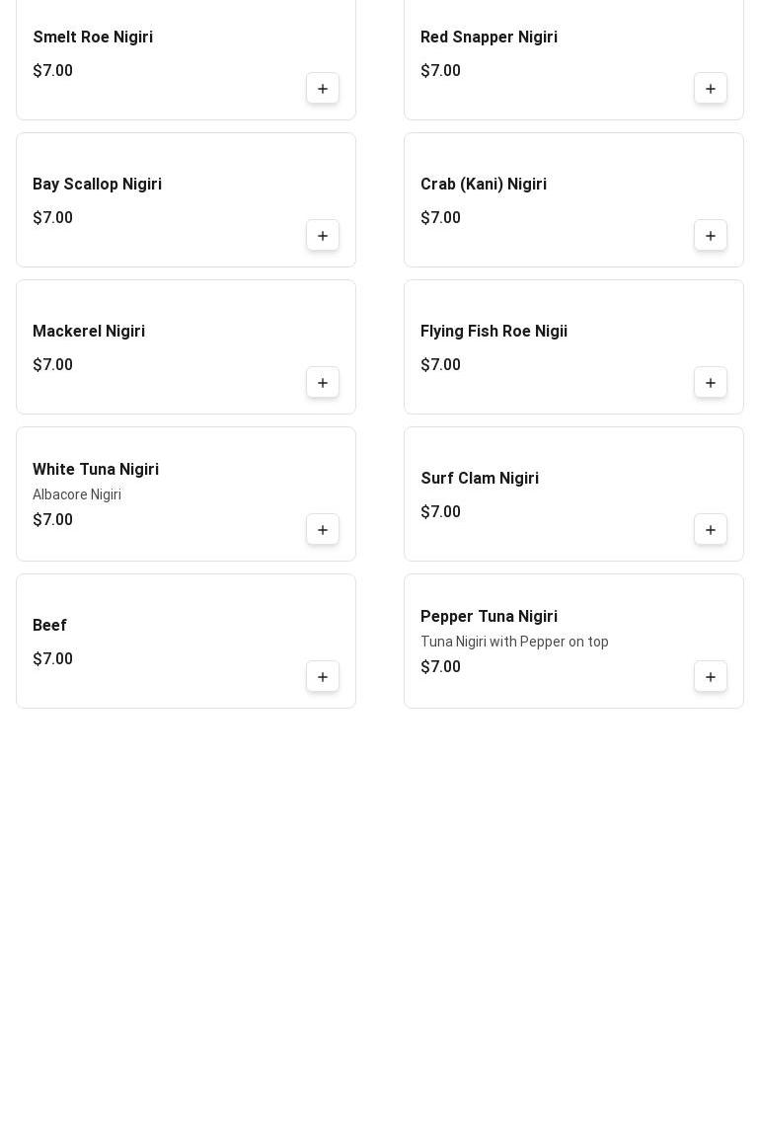The width and height of the screenshot is (760, 1138).
Task: Click plus icon for Bay Scallop Nigiri
Action: 323,236
